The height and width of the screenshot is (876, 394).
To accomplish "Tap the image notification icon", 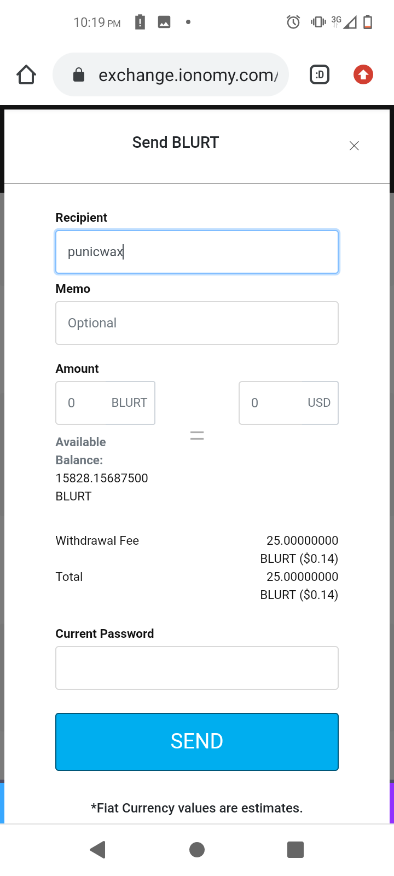I will (164, 22).
